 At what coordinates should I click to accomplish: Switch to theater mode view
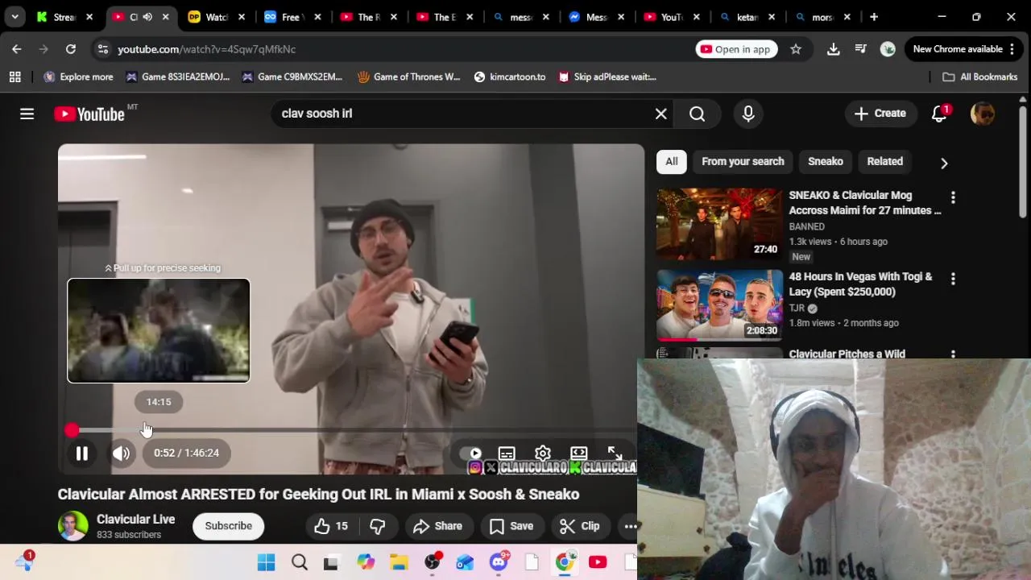click(579, 454)
